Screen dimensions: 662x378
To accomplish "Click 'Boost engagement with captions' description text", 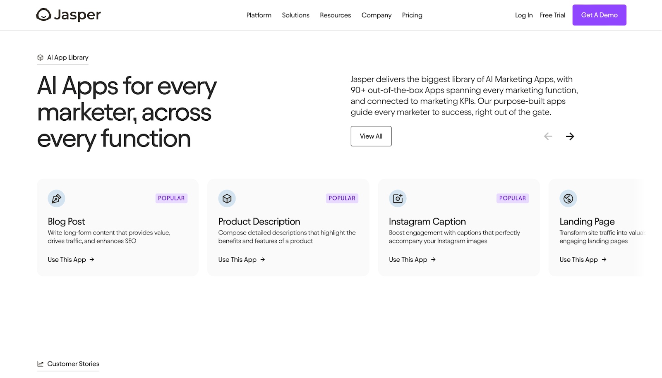I will coord(454,237).
